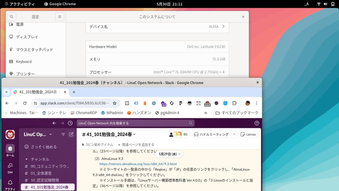Start a ハドルミーティング huddle
This screenshot has height=191, width=339.
click(212, 134)
